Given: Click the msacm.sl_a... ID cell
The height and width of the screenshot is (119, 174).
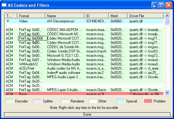Looking at the screenshot, I should [96, 68].
